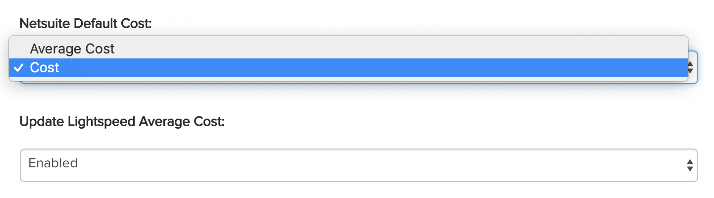Click the Netsuite Default Cost field's bottom edge
This screenshot has height=198, width=714.
tap(358, 83)
